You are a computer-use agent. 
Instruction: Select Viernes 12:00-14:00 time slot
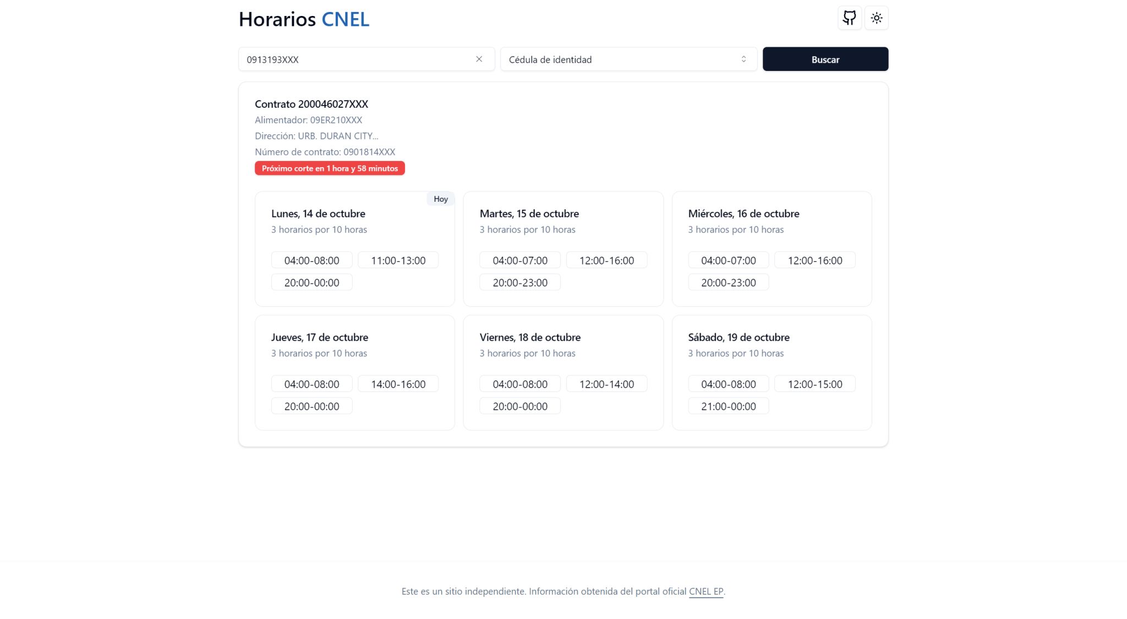pos(606,384)
